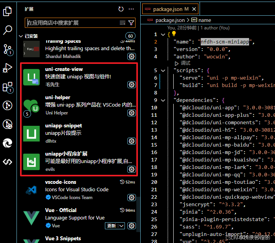Click the version value 0.0.0
275x243 pixels.
click(x=217, y=49)
